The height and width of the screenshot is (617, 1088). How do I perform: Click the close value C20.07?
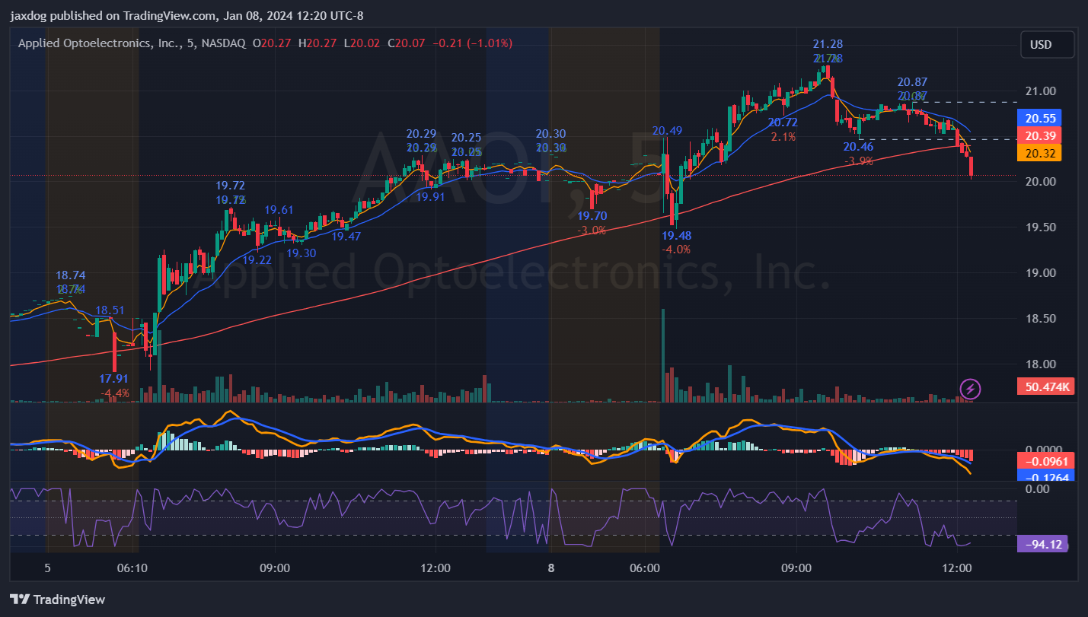407,43
